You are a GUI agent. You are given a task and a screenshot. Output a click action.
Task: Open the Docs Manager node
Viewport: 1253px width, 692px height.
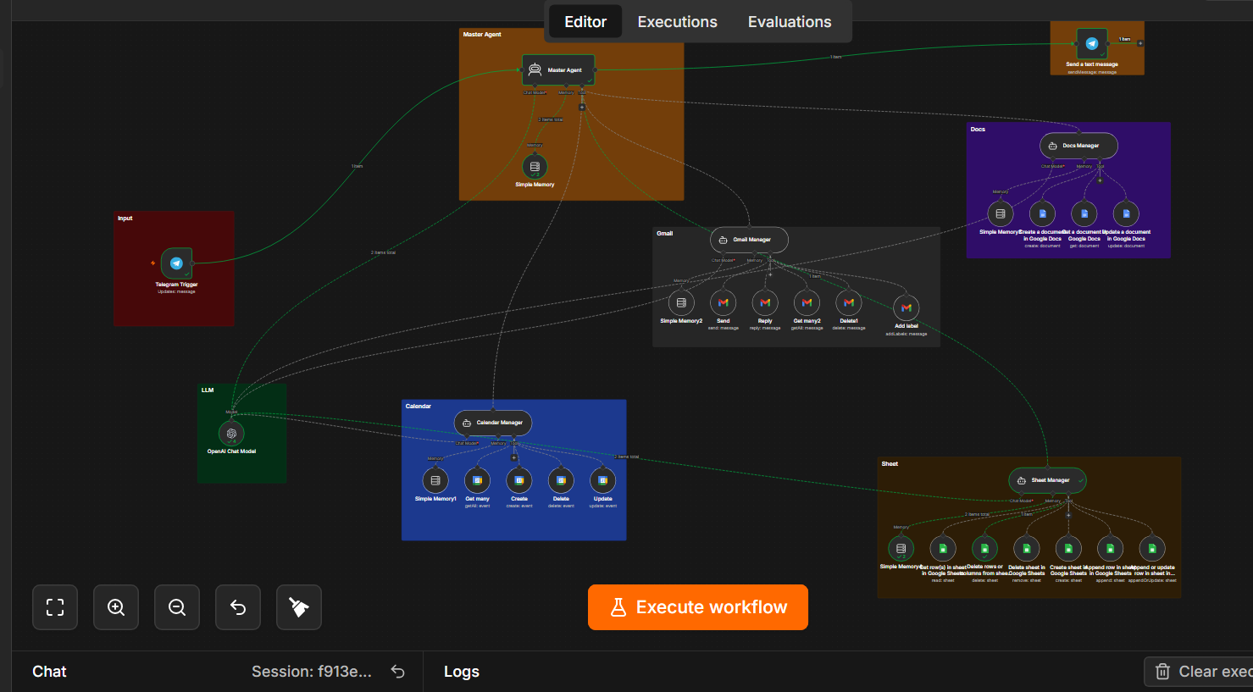(1078, 146)
